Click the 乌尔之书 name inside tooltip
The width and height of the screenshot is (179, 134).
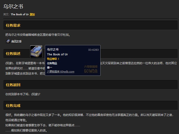[53, 50]
